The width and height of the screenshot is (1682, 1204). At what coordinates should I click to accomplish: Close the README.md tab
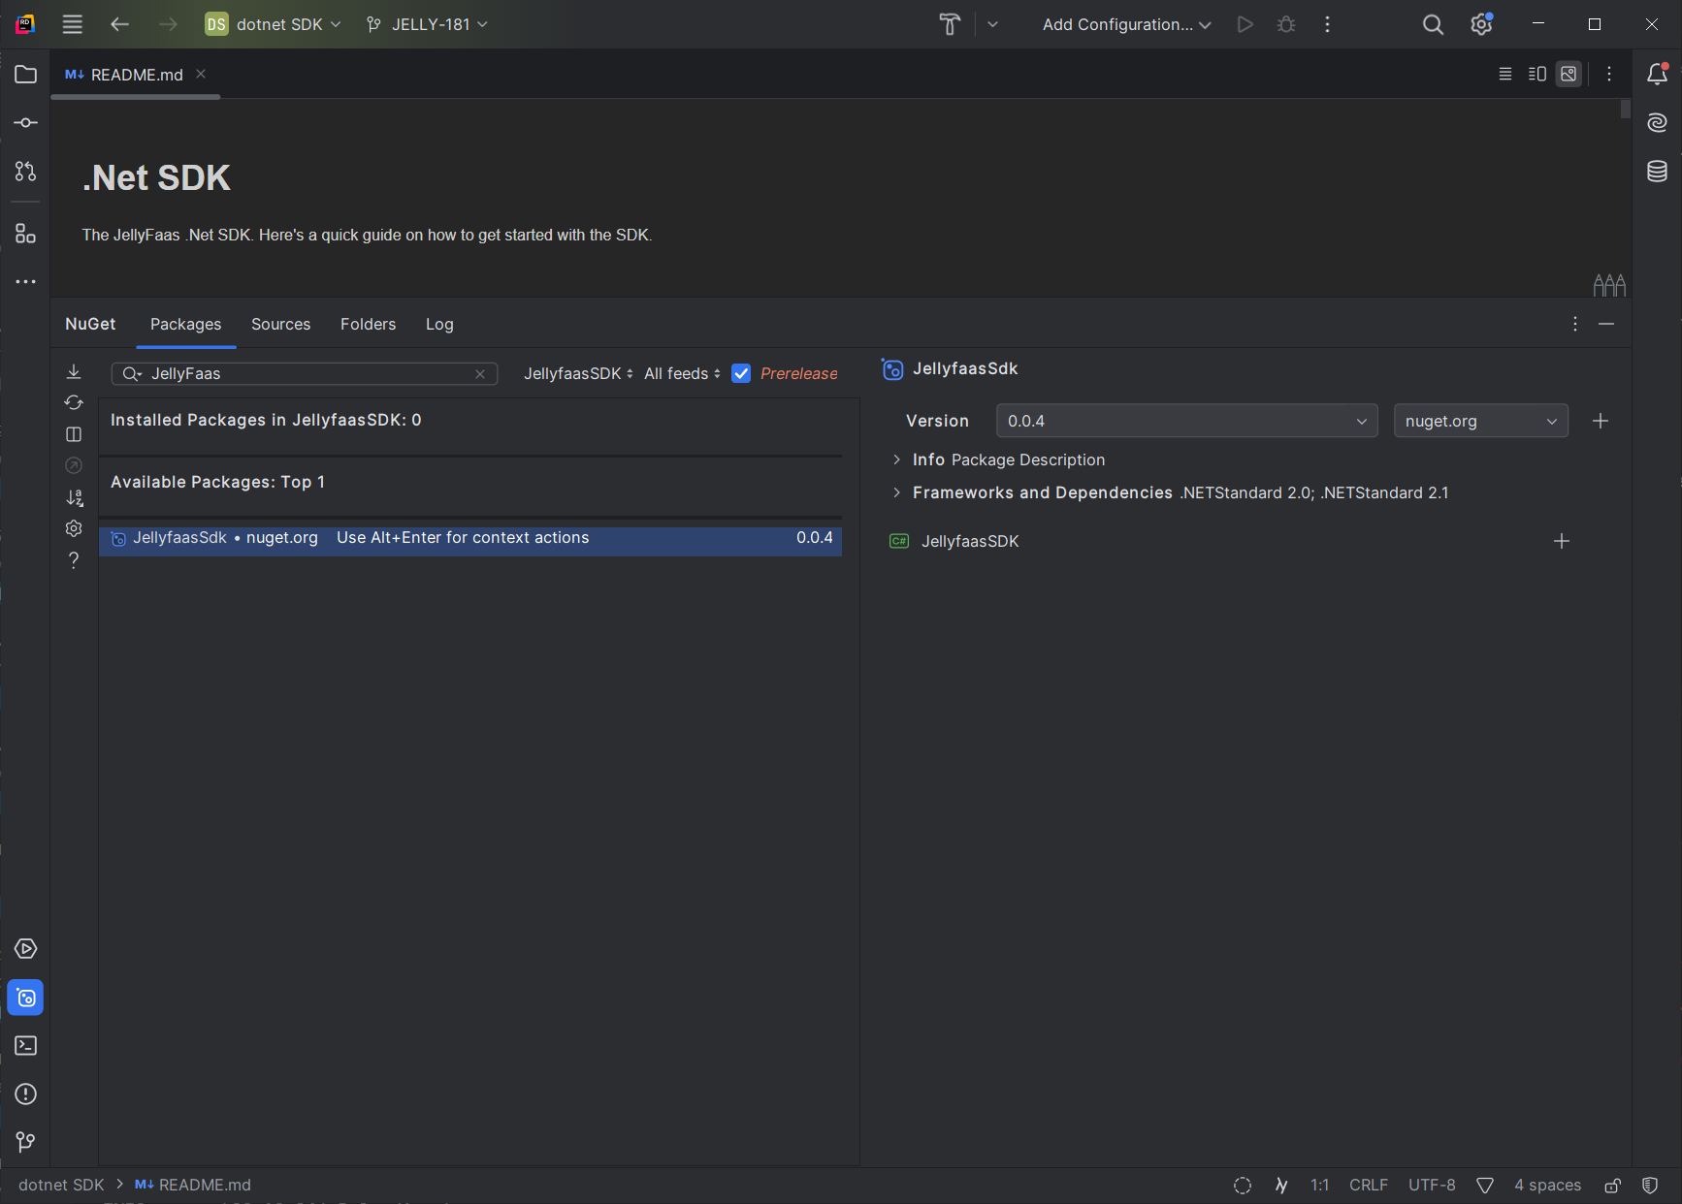tap(201, 74)
